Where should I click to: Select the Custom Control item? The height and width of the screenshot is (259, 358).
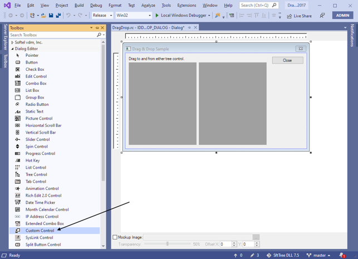55,231
